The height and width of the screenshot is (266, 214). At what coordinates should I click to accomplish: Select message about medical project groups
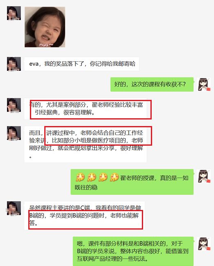click(86, 144)
